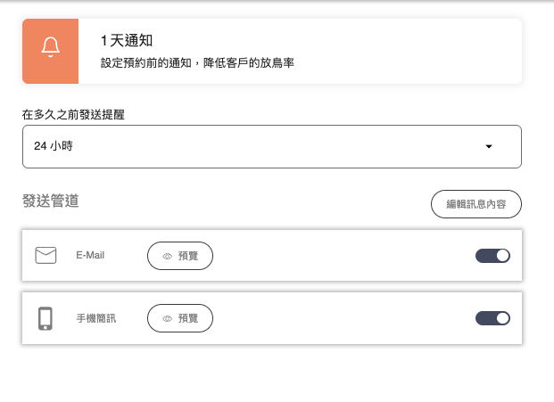This screenshot has width=554, height=402.
Task: Click the 發送管道 section heading
Action: point(51,201)
